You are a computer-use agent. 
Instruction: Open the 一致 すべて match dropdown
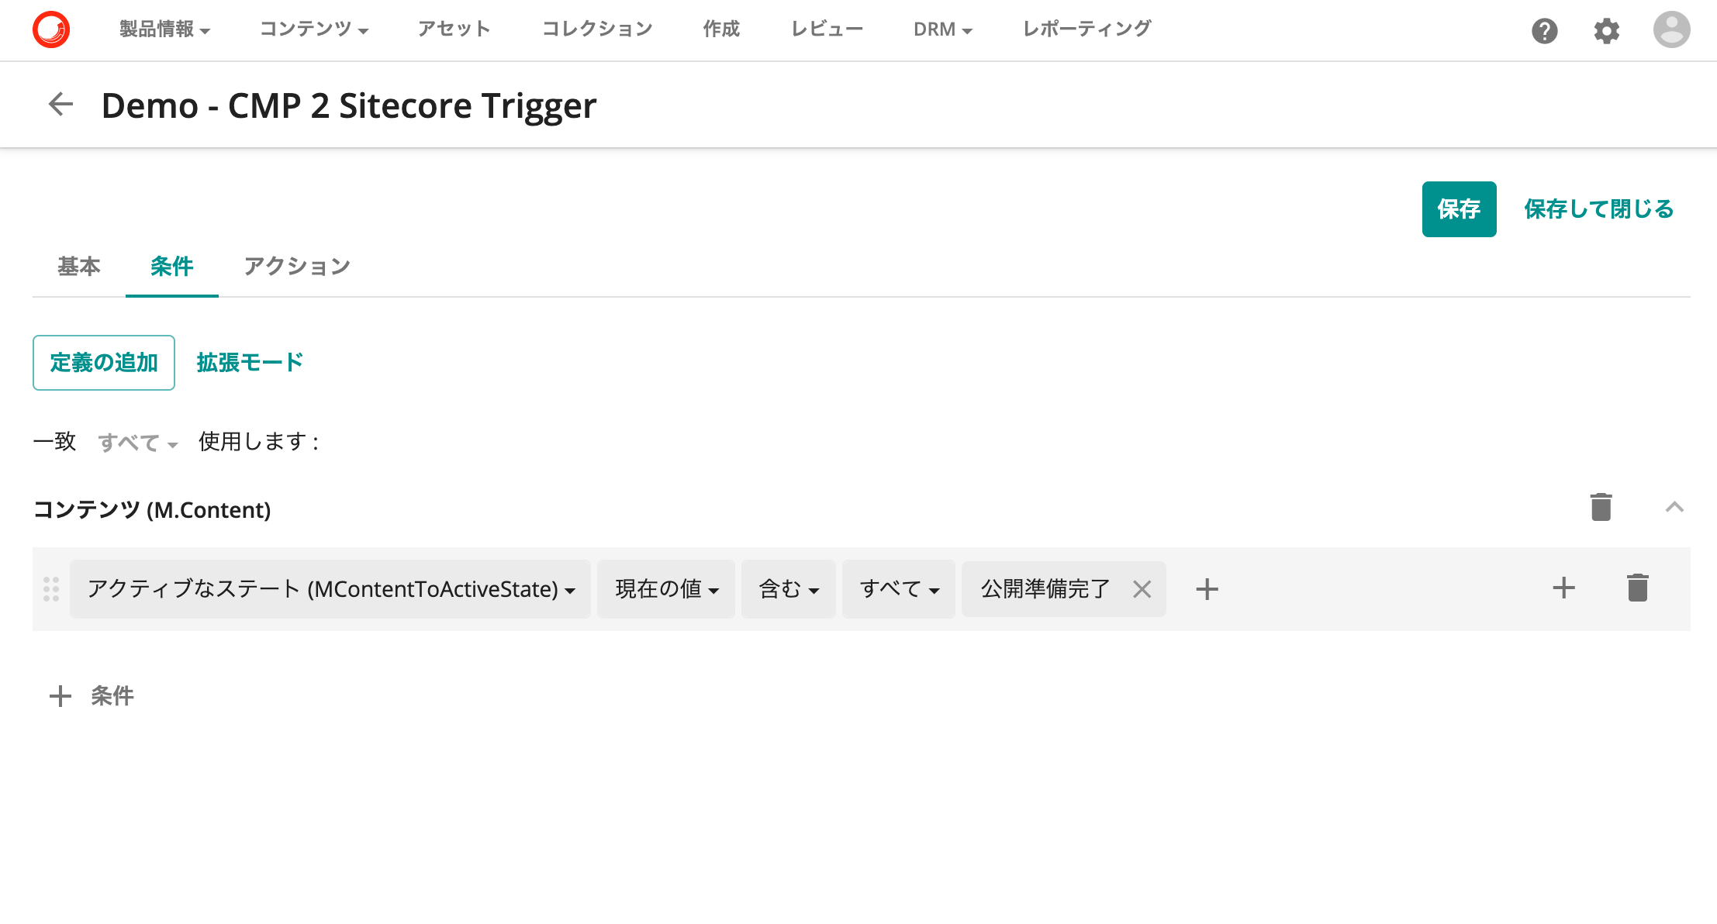point(138,443)
